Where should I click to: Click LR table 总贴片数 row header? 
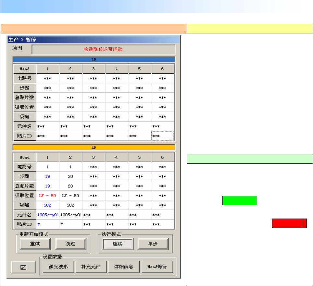(x=25, y=98)
